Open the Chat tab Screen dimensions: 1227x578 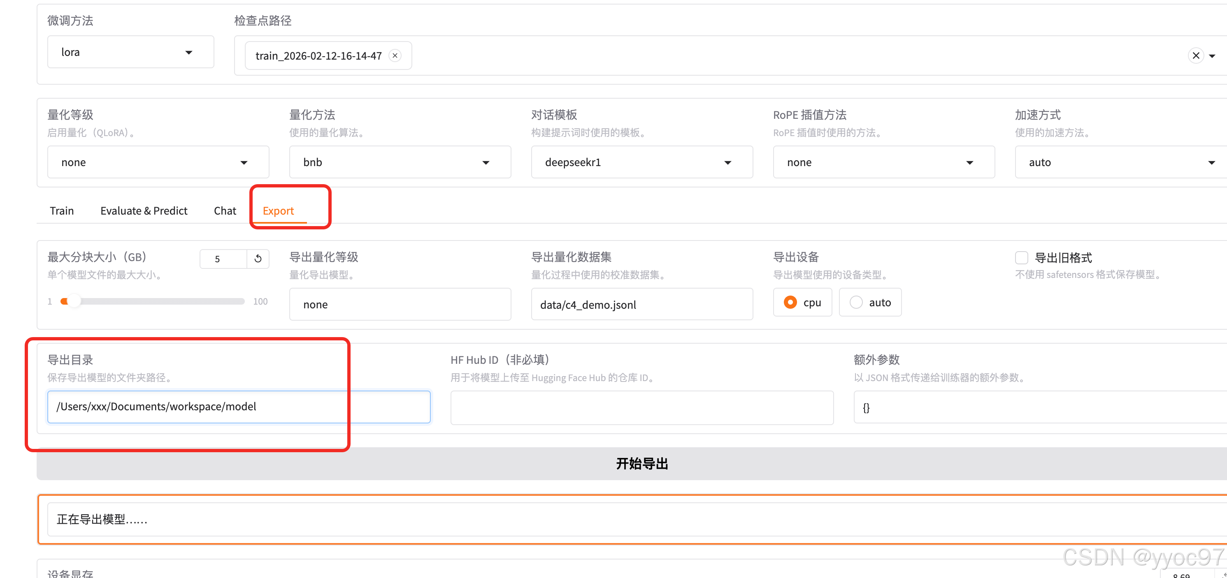pyautogui.click(x=225, y=211)
